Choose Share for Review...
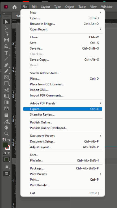This screenshot has width=117, height=208. (x=63, y=114)
